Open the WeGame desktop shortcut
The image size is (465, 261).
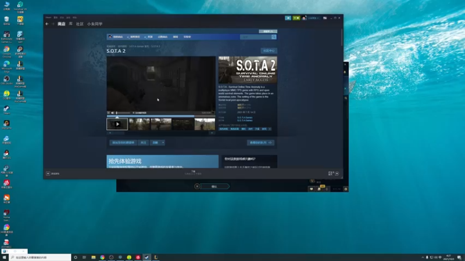point(6,125)
